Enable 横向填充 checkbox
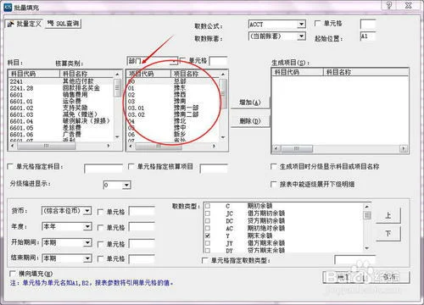Viewport: 424px width, 305px height. click(x=13, y=274)
